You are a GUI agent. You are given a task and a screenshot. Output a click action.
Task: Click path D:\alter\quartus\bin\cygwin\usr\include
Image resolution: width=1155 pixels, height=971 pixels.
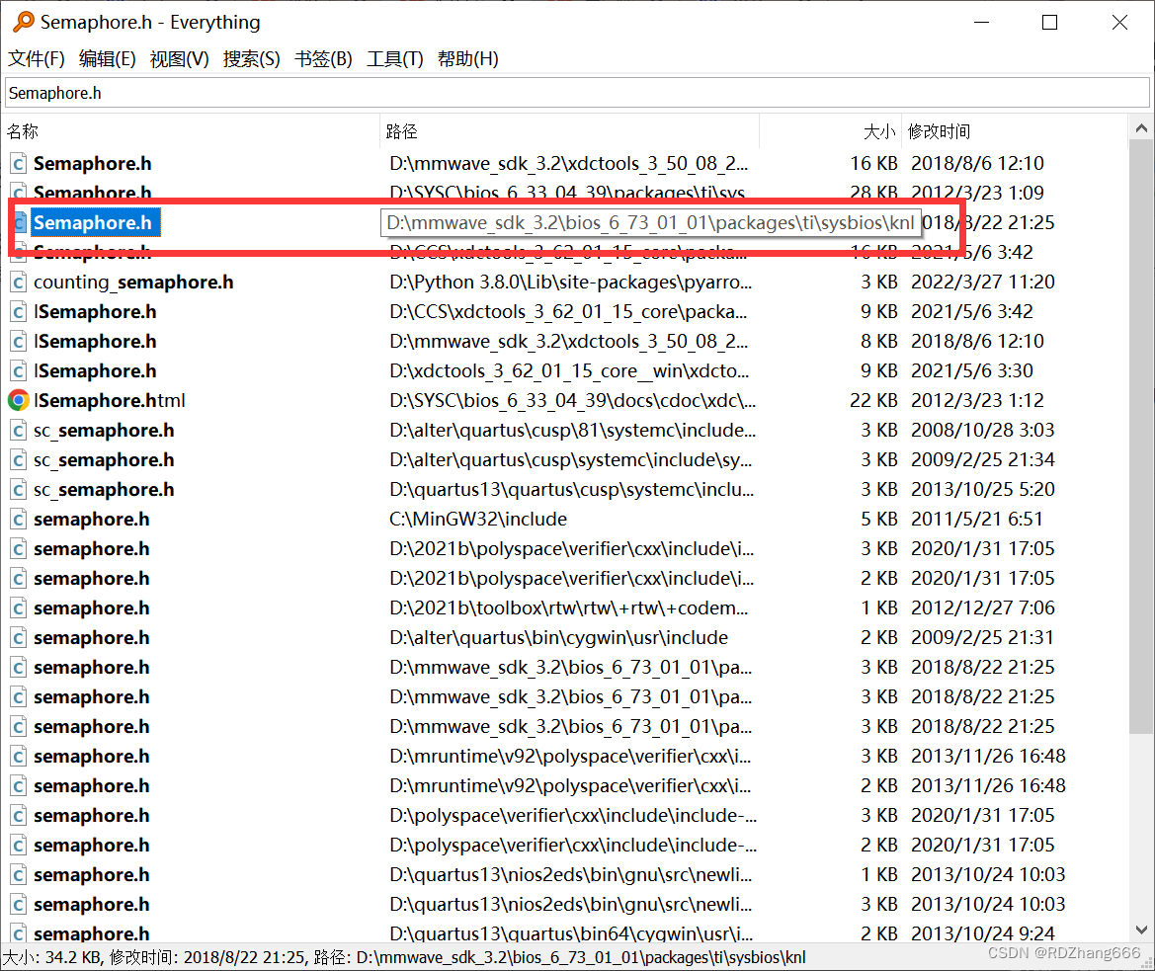tap(558, 637)
